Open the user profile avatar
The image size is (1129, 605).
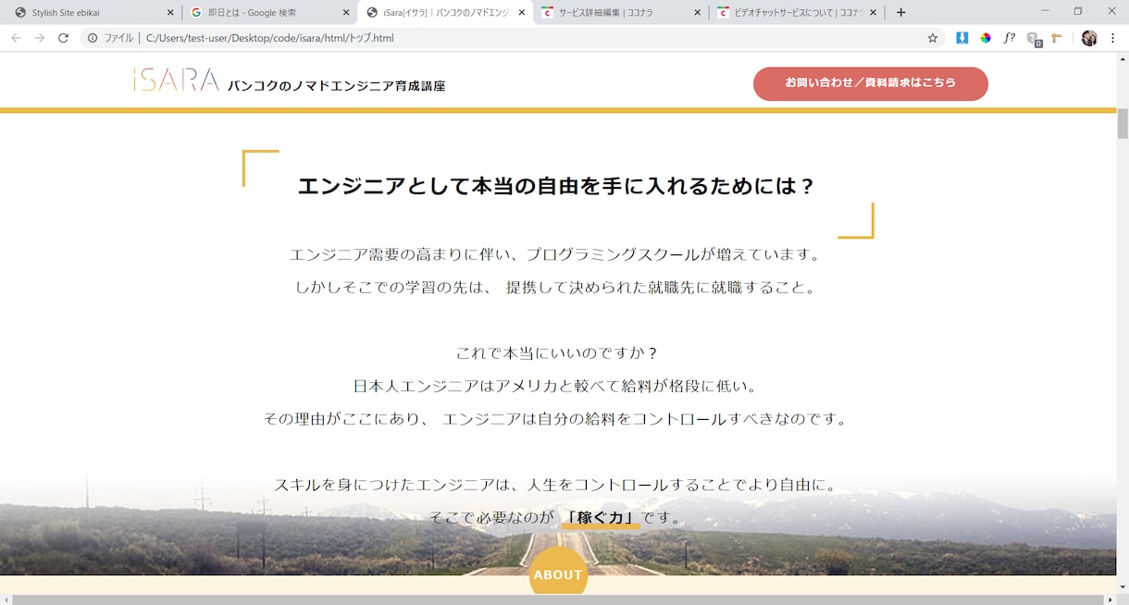point(1089,38)
